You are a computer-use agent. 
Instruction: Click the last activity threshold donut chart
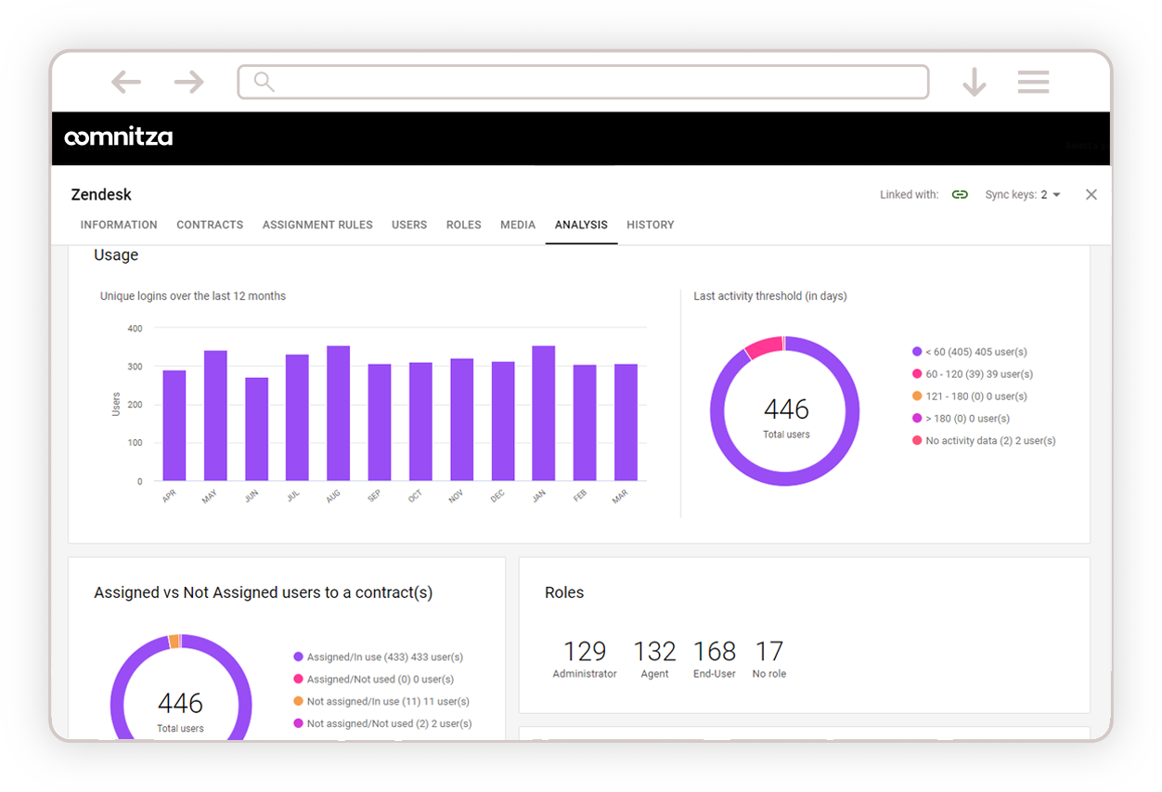[x=785, y=411]
